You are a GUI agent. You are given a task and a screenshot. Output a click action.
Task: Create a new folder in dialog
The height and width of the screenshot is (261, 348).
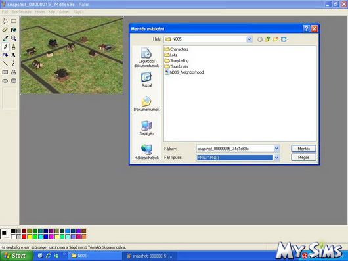click(276, 39)
